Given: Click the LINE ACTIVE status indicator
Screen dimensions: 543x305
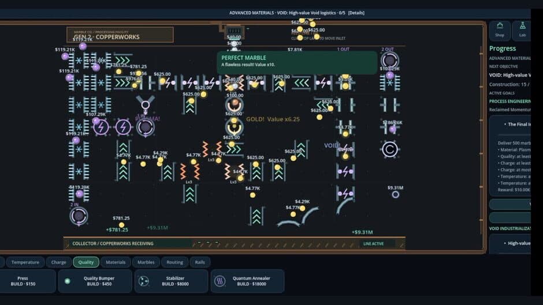Looking at the screenshot, I should tap(373, 244).
